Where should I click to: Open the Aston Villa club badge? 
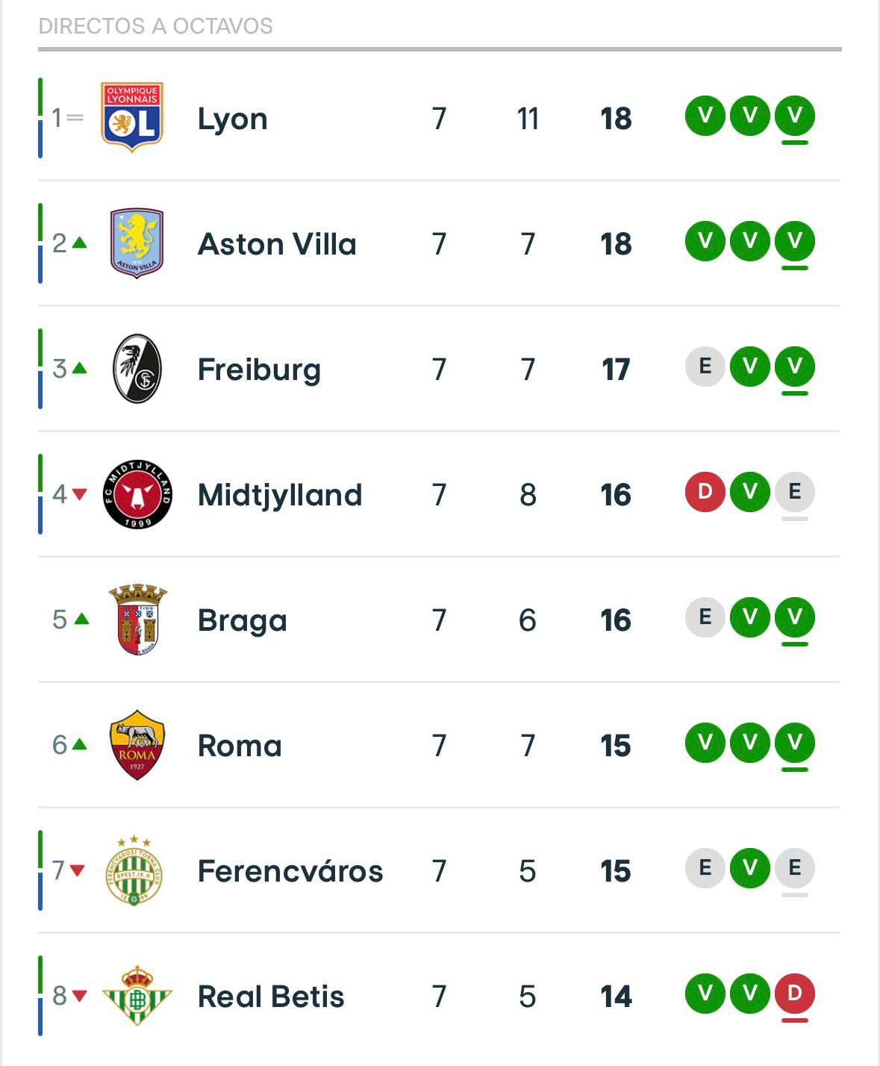pyautogui.click(x=136, y=243)
